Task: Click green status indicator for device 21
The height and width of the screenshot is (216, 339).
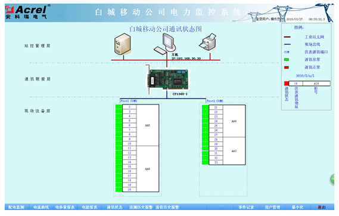Action: tap(205, 107)
